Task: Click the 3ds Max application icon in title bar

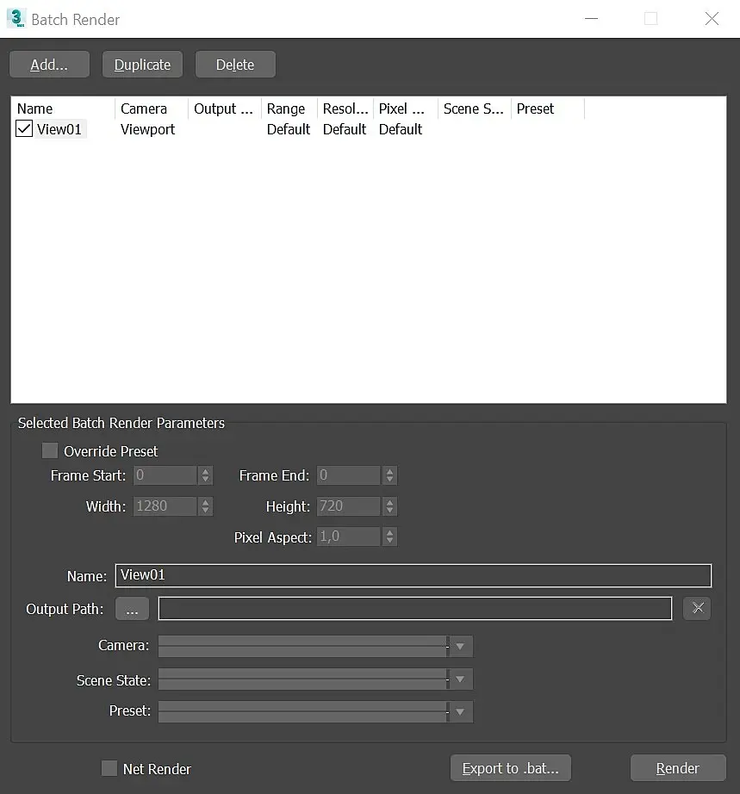Action: pos(16,18)
